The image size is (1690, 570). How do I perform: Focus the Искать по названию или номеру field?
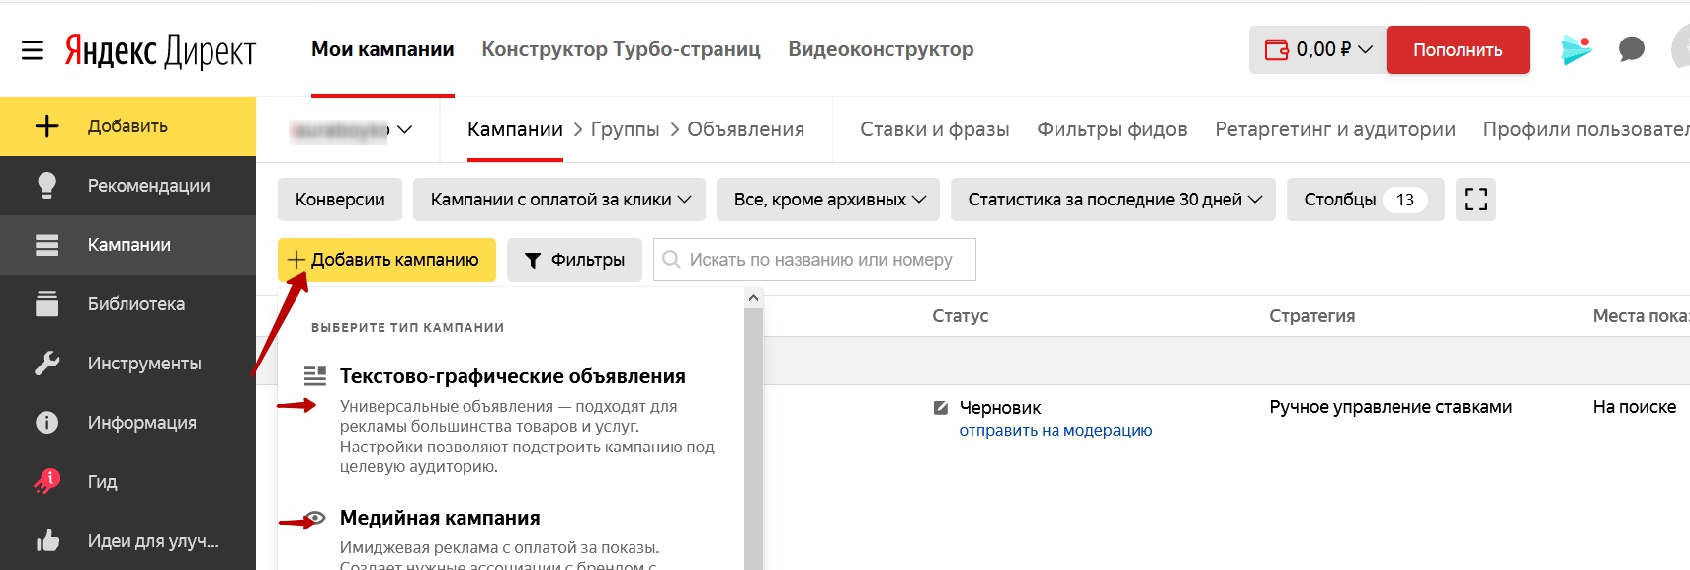814,260
